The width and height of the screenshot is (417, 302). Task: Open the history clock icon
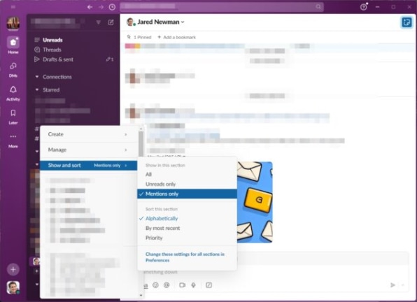click(112, 7)
